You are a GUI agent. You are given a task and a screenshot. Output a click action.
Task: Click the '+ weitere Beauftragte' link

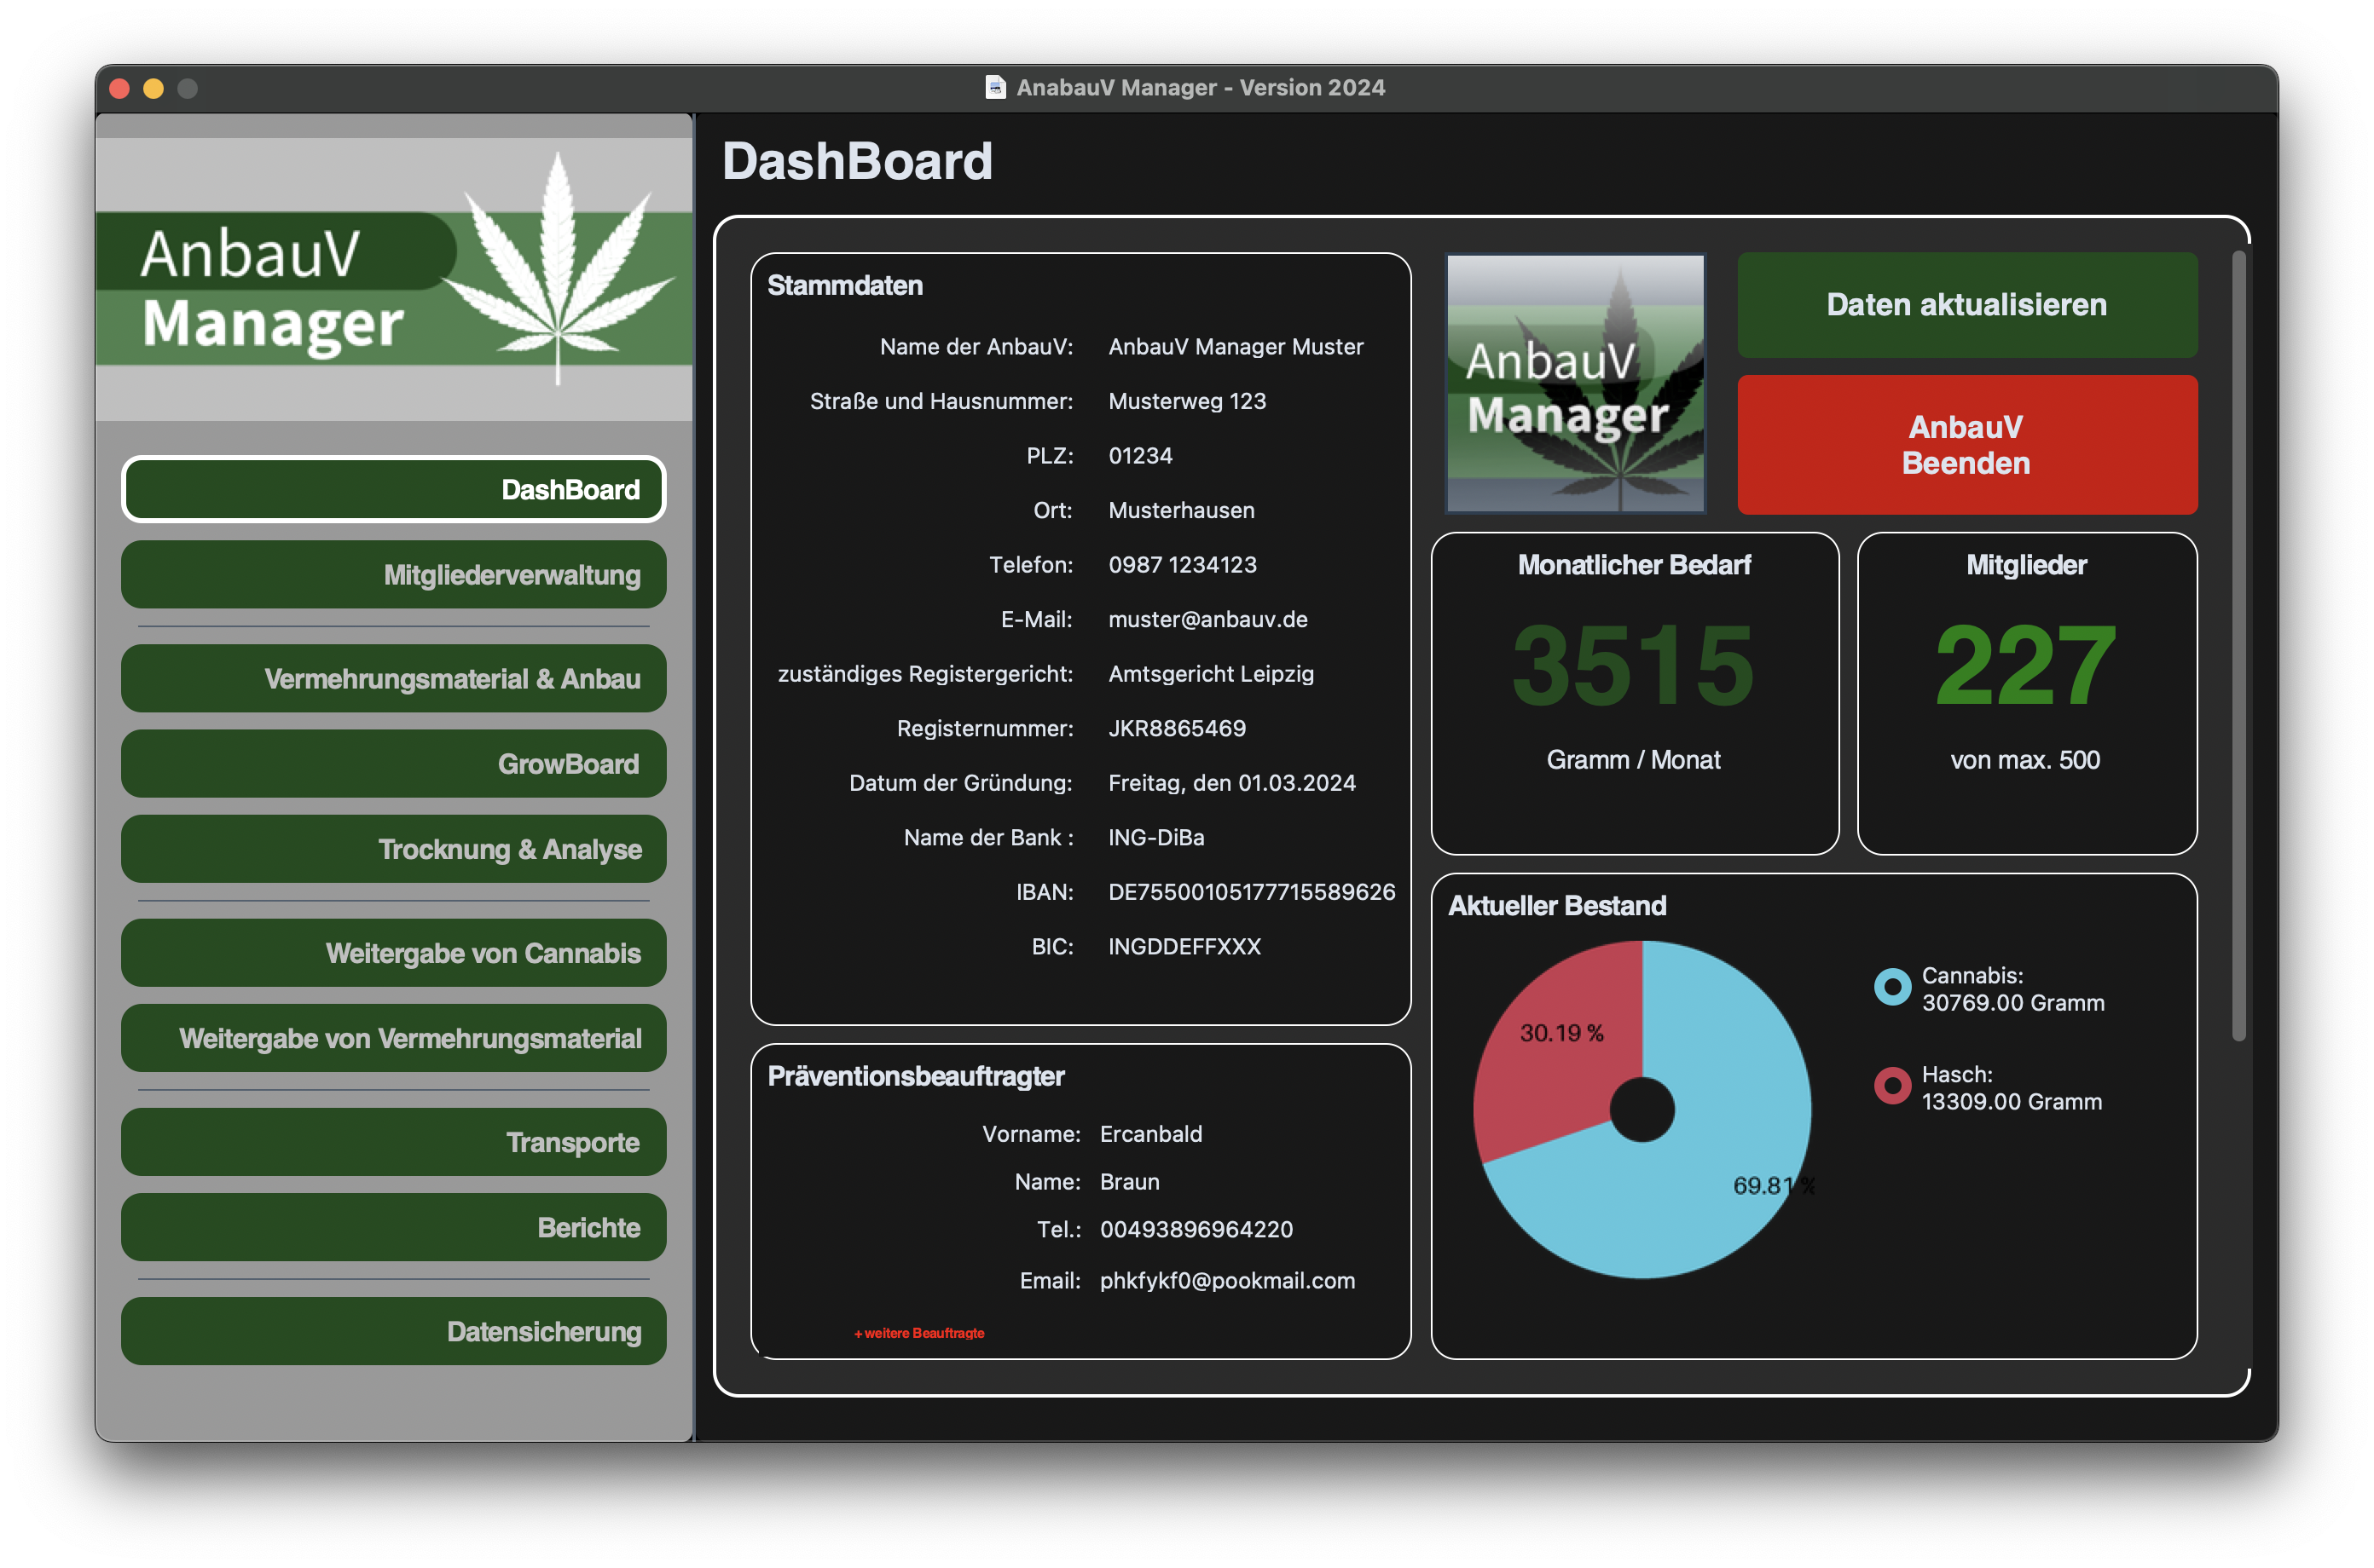point(919,1333)
